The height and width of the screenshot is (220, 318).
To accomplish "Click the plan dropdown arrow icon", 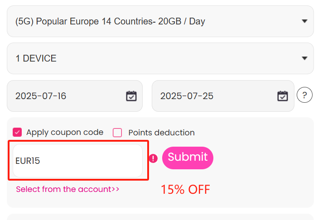I will pyautogui.click(x=304, y=21).
